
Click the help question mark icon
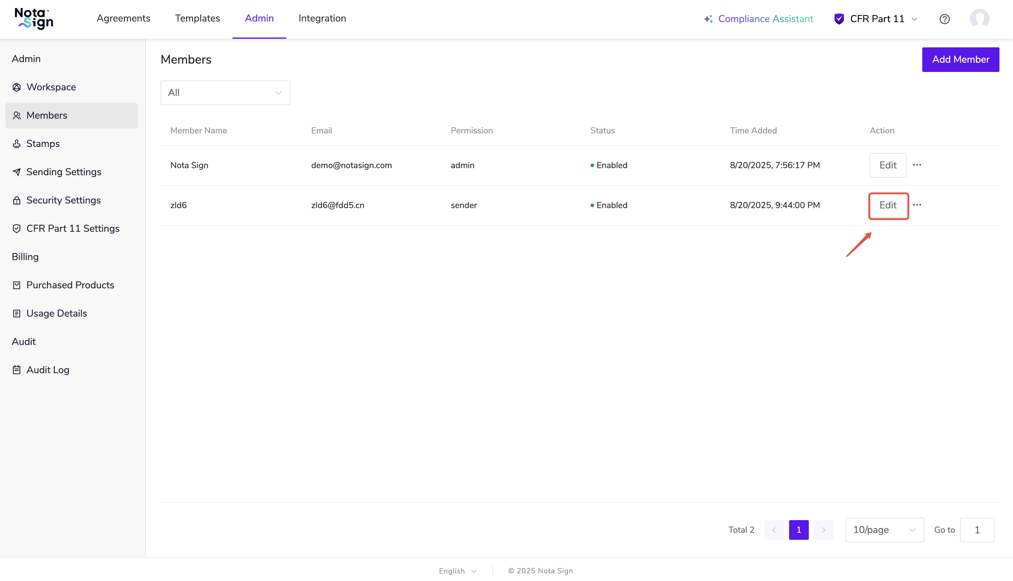tap(944, 19)
